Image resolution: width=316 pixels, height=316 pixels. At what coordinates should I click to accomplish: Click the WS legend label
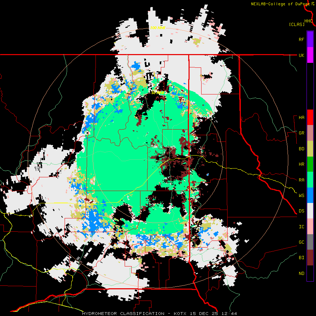point(302,196)
